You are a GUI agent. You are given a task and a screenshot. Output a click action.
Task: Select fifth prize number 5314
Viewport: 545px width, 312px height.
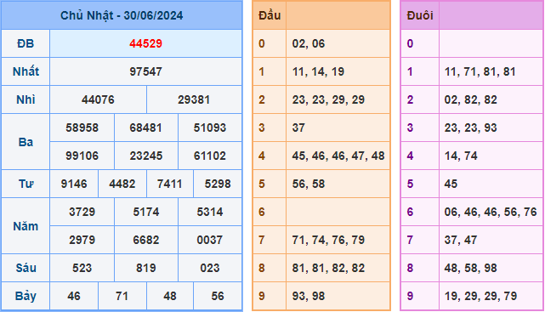(210, 212)
